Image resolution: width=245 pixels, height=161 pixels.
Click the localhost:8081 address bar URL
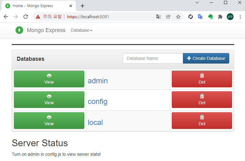[x=88, y=17]
